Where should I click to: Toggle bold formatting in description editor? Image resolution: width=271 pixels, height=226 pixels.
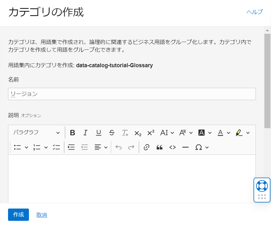tap(72, 133)
